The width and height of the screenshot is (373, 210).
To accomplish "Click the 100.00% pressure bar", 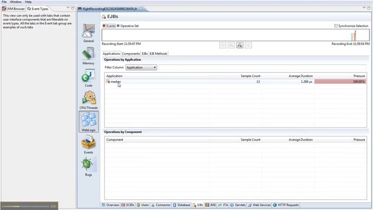I will [340, 82].
